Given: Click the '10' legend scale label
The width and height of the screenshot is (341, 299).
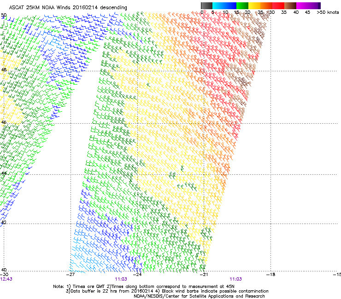Looking at the screenshot, I should tap(225, 12).
